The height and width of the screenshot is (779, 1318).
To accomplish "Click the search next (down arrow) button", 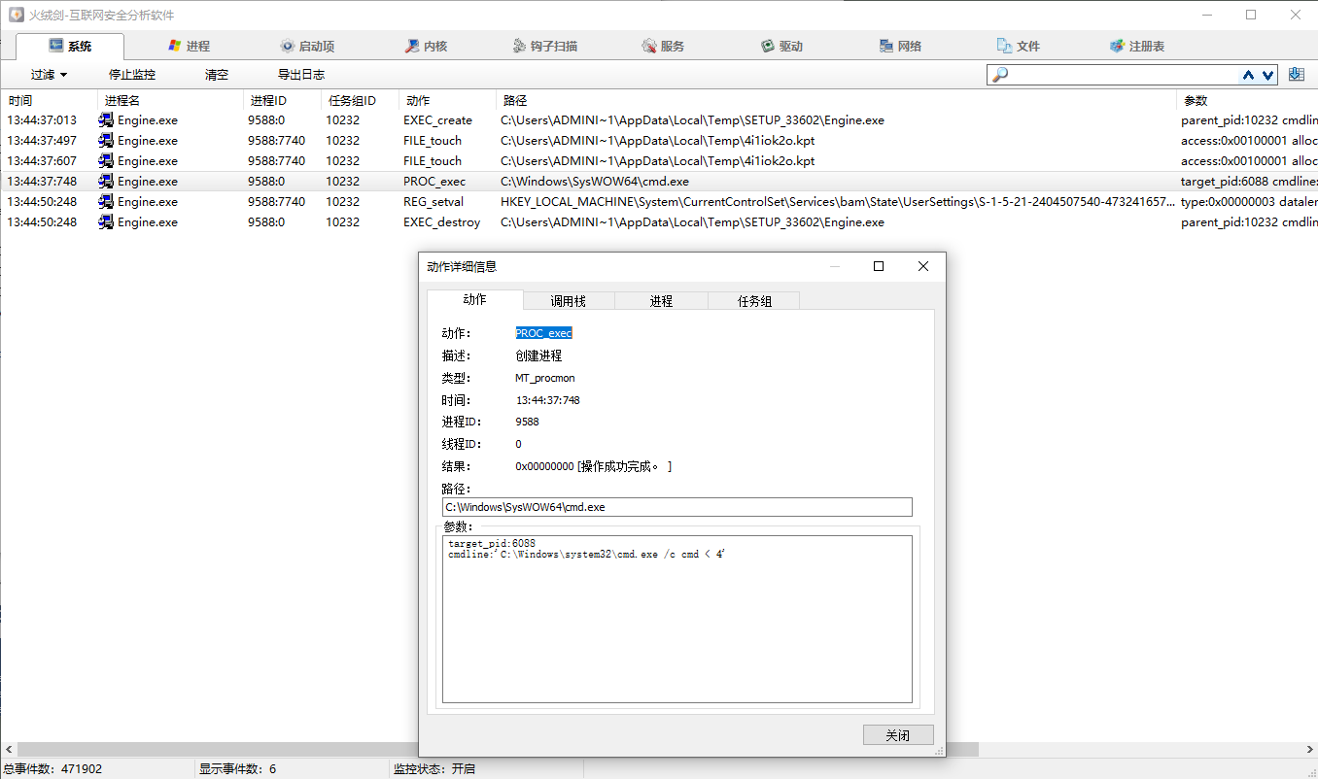I will click(x=1268, y=75).
